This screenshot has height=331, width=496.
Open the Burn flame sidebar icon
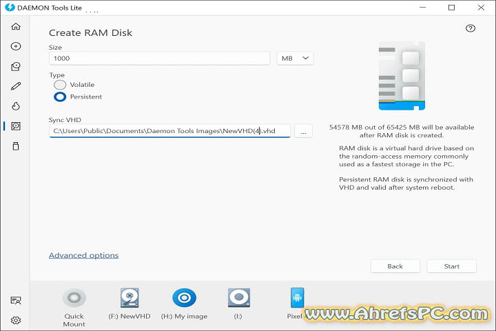coord(16,106)
